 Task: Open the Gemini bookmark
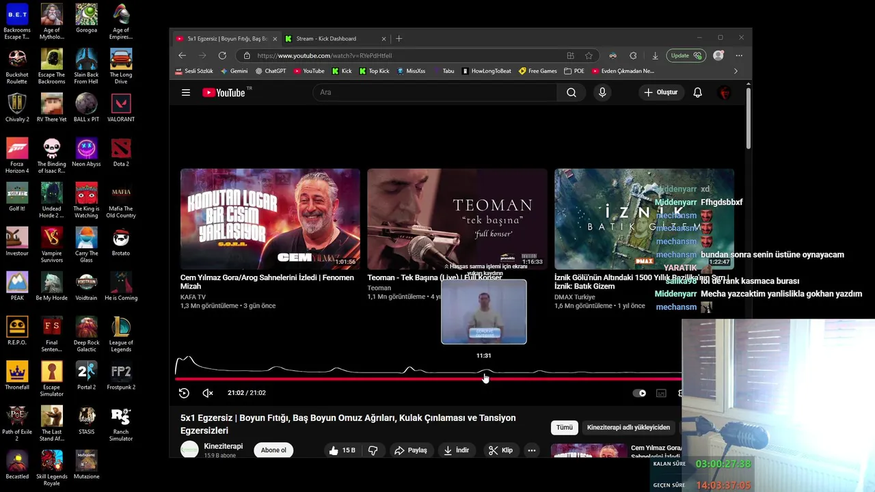[x=234, y=71]
